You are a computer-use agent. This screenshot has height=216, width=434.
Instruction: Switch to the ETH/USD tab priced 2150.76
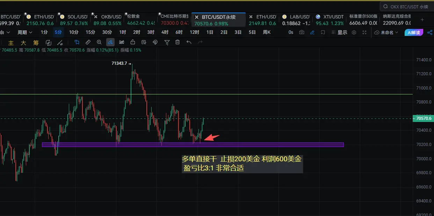39,20
